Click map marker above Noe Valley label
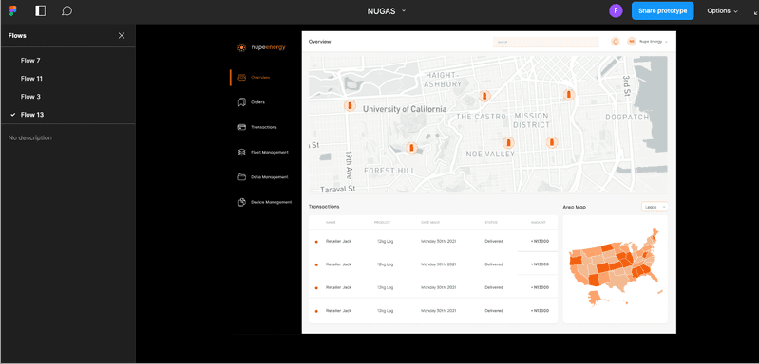 (x=508, y=143)
